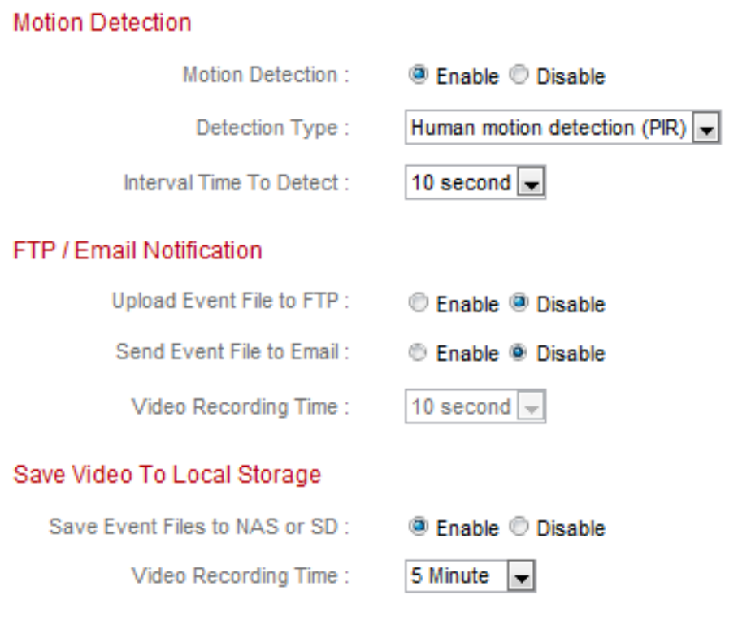Click the FTP / Email Notification heading

tap(137, 250)
